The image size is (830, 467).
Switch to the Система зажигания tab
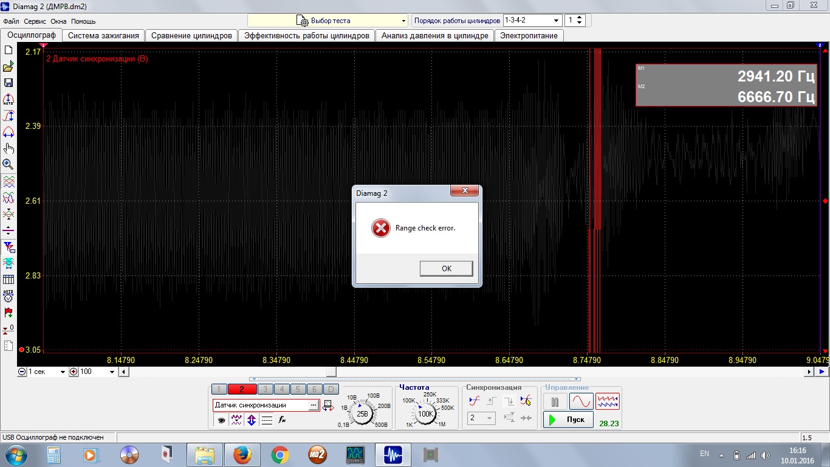tap(103, 35)
